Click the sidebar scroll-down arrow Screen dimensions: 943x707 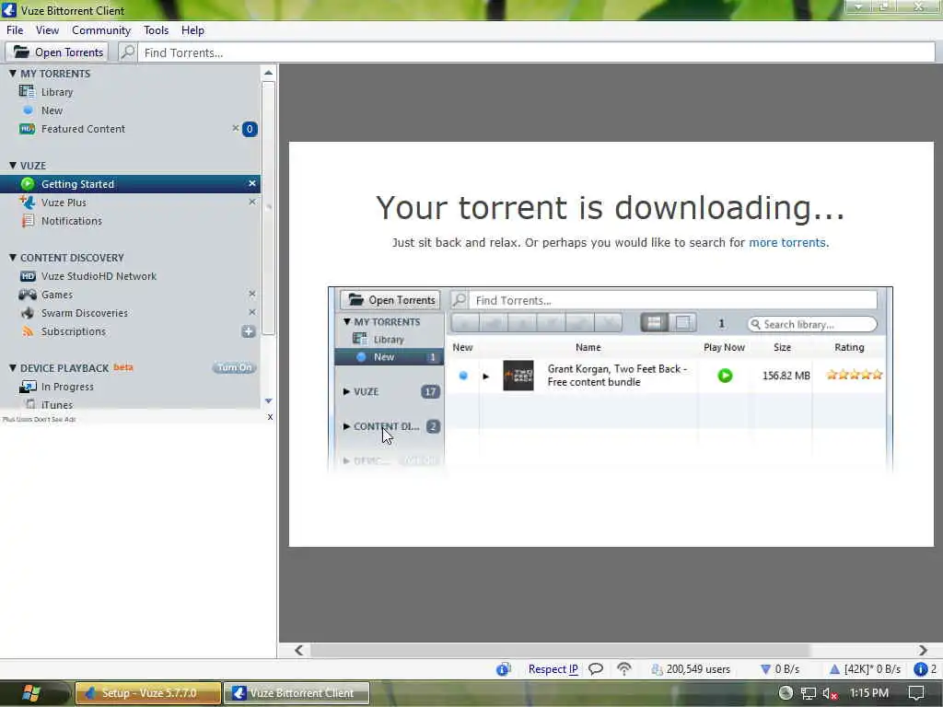268,401
